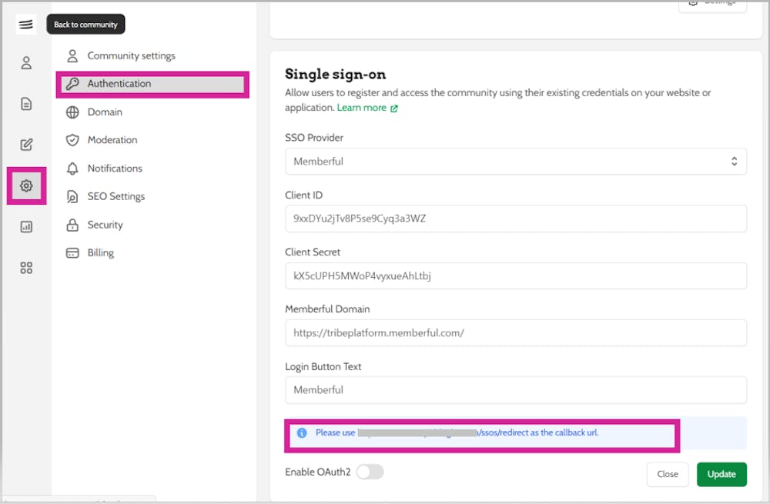Go to Domain settings

(105, 112)
